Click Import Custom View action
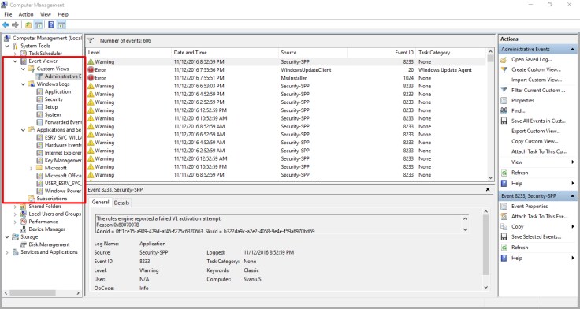The width and height of the screenshot is (580, 309). click(x=537, y=80)
